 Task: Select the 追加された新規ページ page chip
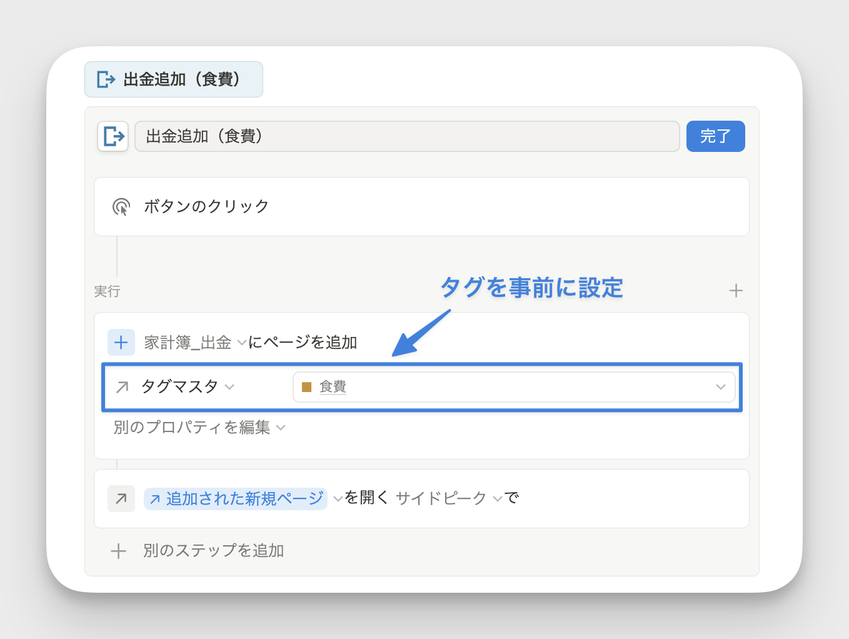point(236,498)
